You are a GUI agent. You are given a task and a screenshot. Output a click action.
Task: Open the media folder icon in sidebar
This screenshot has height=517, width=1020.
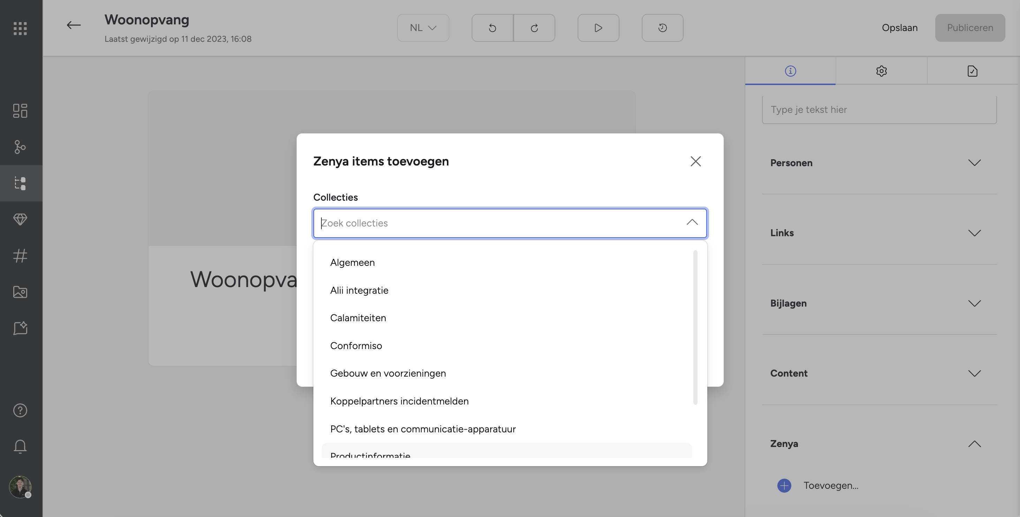20,292
